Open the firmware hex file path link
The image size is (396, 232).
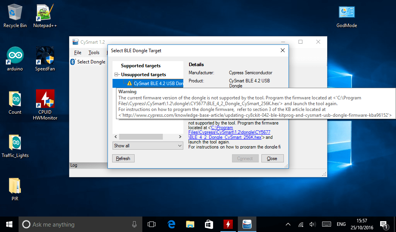tap(229, 132)
